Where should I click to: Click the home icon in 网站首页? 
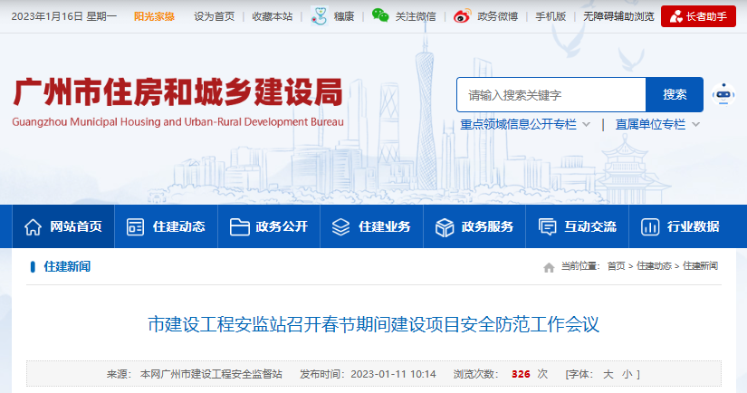tap(34, 226)
